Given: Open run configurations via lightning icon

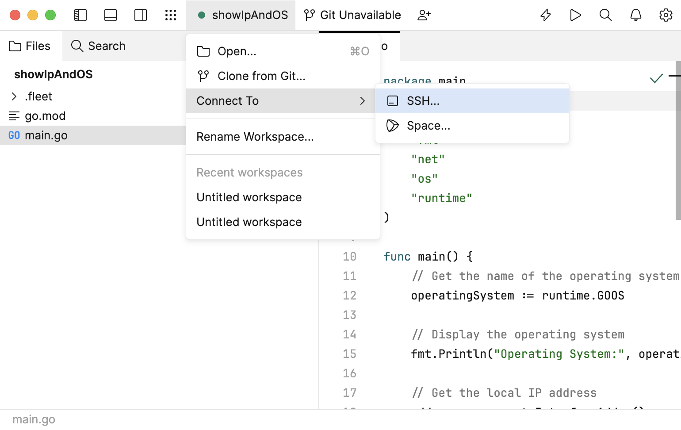Looking at the screenshot, I should pyautogui.click(x=545, y=15).
